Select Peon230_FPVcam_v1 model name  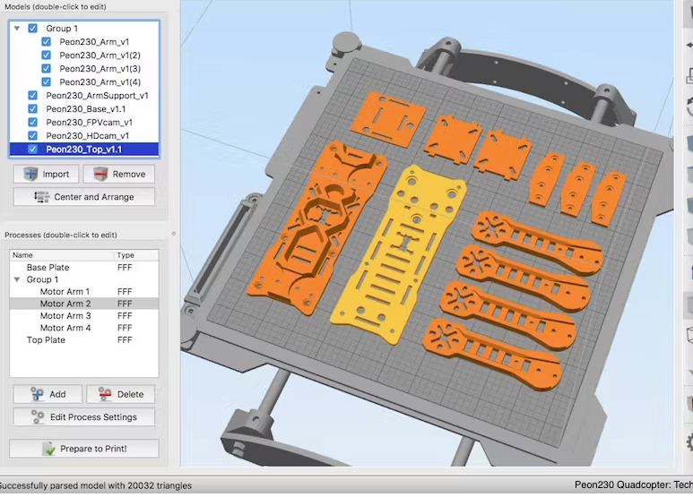pyautogui.click(x=90, y=123)
